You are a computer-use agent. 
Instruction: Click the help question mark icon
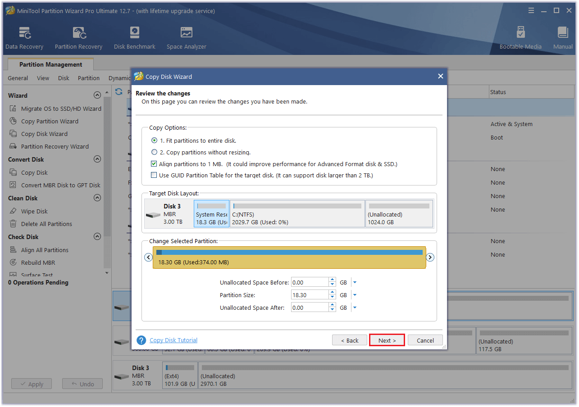(x=141, y=340)
